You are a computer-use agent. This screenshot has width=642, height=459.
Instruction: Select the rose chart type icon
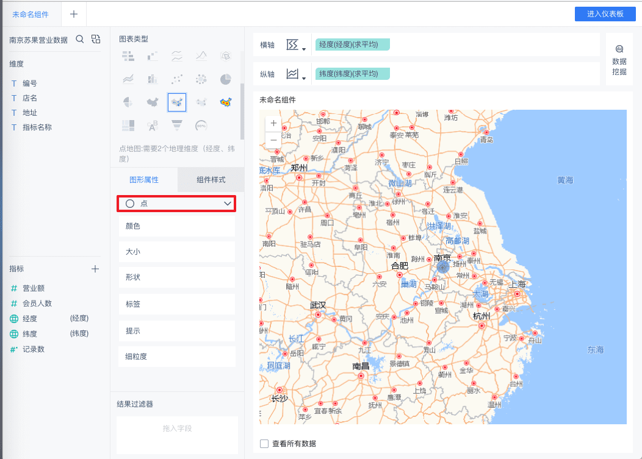tap(128, 102)
